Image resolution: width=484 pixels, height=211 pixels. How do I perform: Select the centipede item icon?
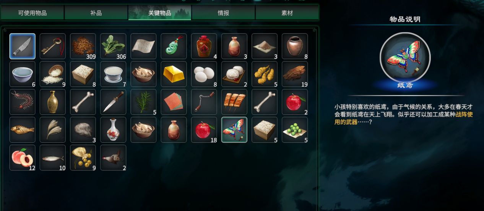[x=23, y=102]
